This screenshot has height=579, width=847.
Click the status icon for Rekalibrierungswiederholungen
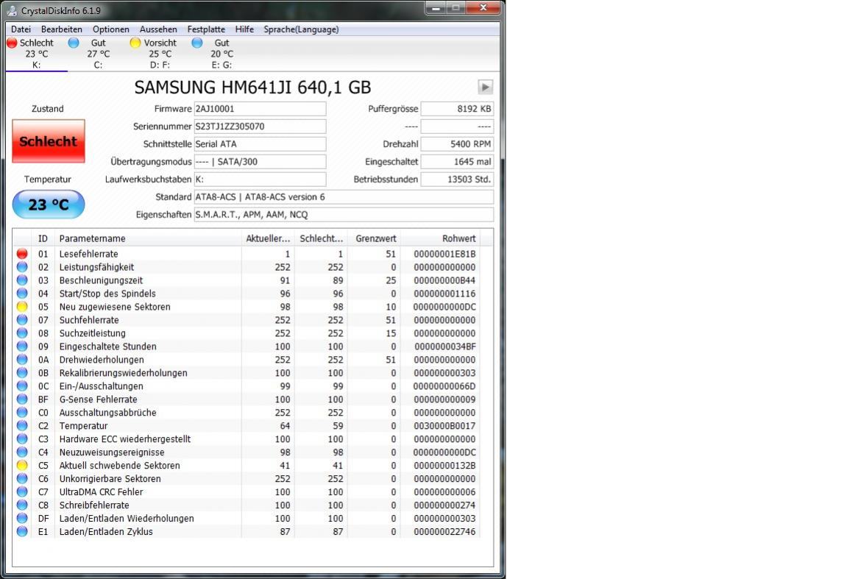click(22, 373)
